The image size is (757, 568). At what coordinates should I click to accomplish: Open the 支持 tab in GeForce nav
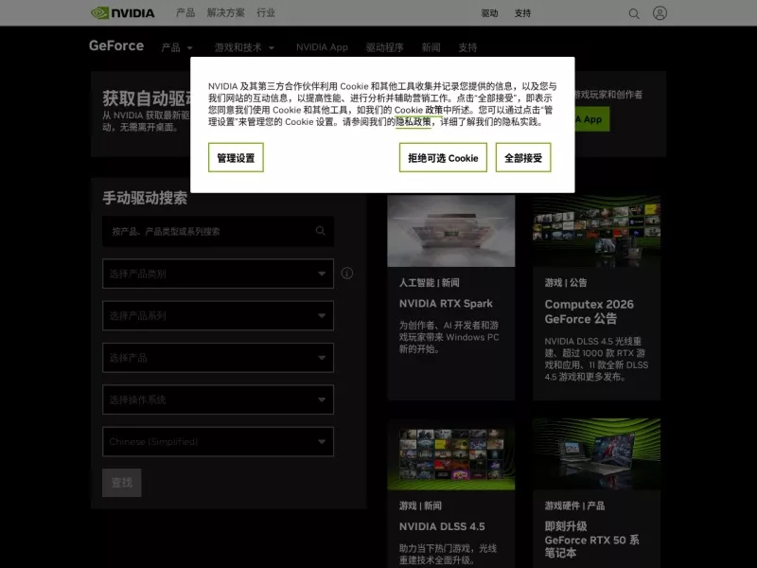(467, 47)
